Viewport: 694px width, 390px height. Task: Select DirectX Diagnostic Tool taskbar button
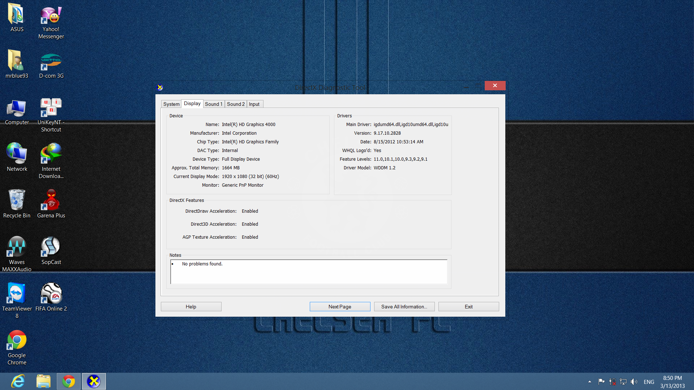pos(94,381)
